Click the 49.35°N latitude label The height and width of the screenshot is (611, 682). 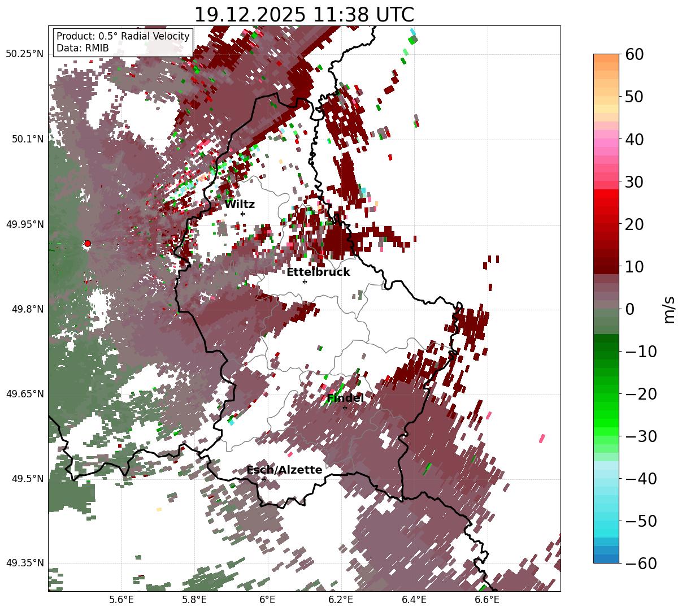[x=24, y=563]
